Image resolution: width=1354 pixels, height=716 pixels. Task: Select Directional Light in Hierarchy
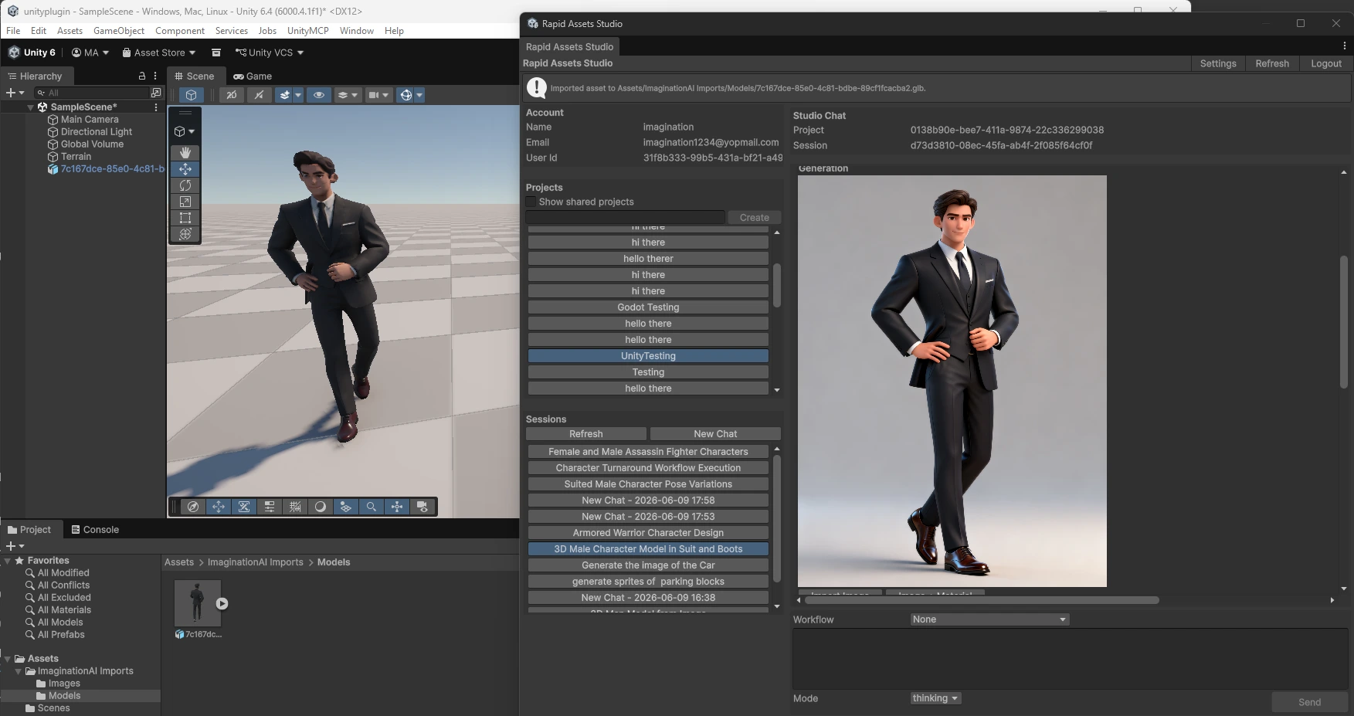pos(97,132)
